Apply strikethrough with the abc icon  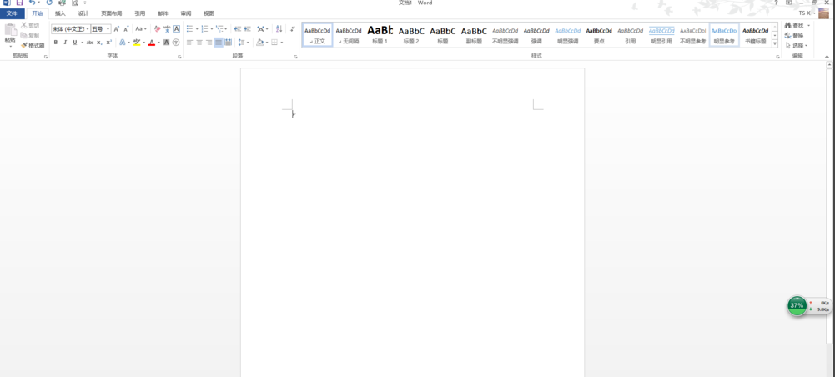(x=89, y=43)
